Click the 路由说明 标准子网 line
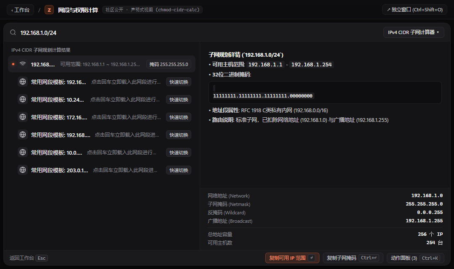The height and width of the screenshot is (269, 454). pos(298,120)
